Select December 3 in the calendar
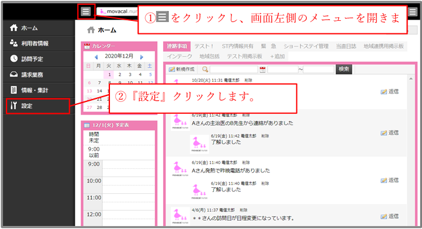Image resolution: width=422 pixels, height=229 pixels. click(130, 75)
